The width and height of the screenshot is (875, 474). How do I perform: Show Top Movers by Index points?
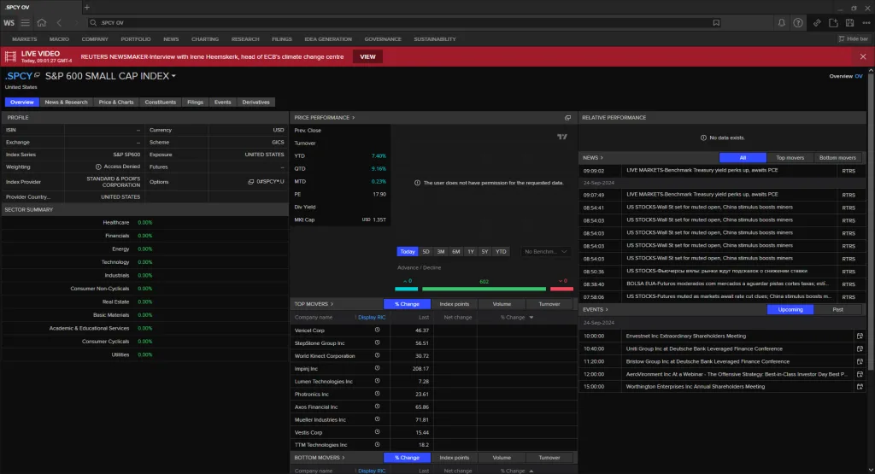(x=455, y=304)
